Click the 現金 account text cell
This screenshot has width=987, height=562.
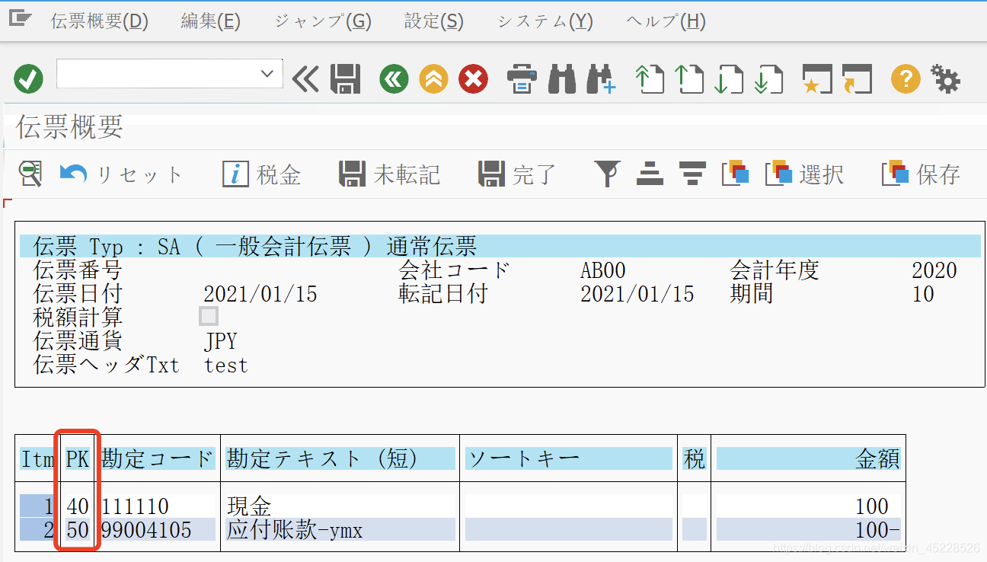249,506
